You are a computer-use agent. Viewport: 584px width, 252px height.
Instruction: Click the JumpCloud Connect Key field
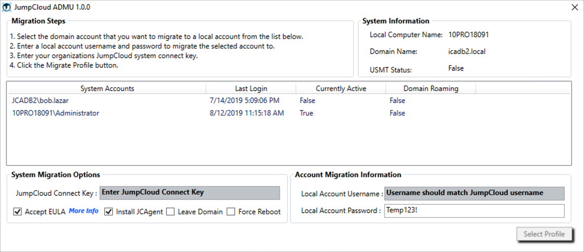(189, 193)
